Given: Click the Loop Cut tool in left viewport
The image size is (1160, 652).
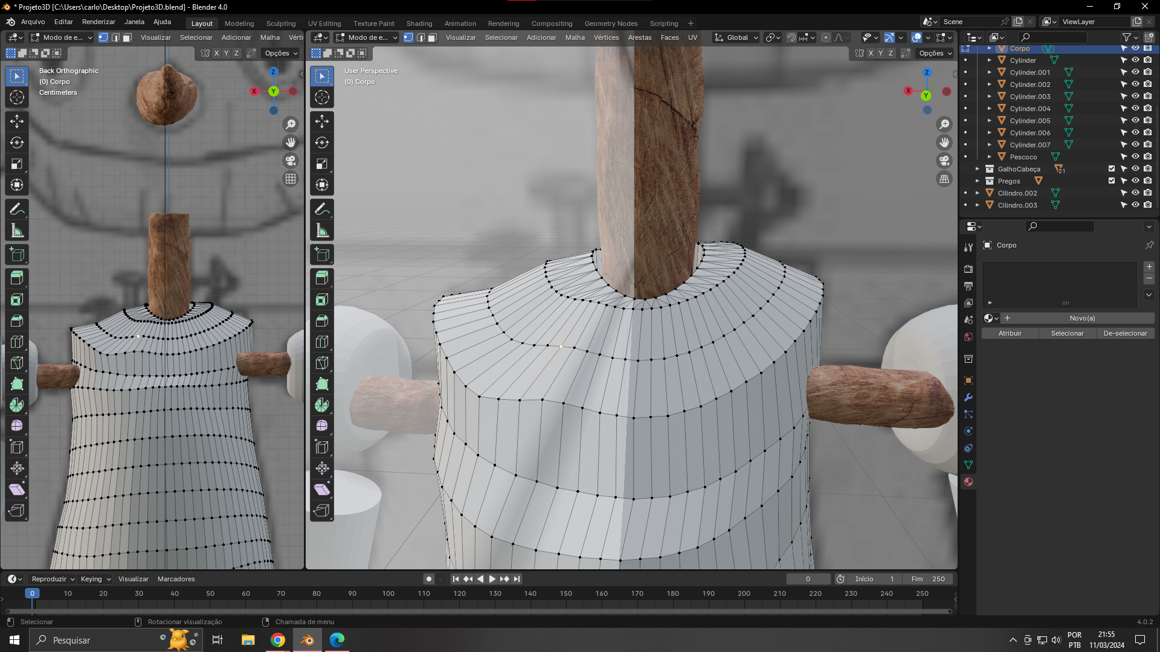Looking at the screenshot, I should click(x=17, y=342).
